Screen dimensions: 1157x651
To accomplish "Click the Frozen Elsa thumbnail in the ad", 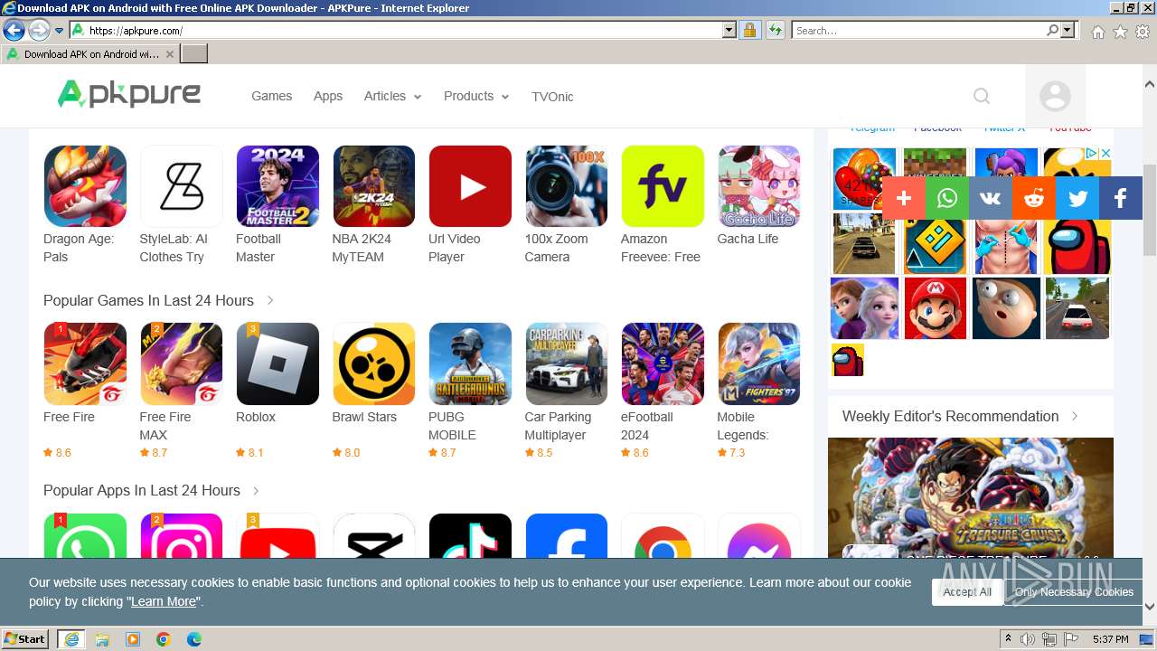I will [x=865, y=308].
